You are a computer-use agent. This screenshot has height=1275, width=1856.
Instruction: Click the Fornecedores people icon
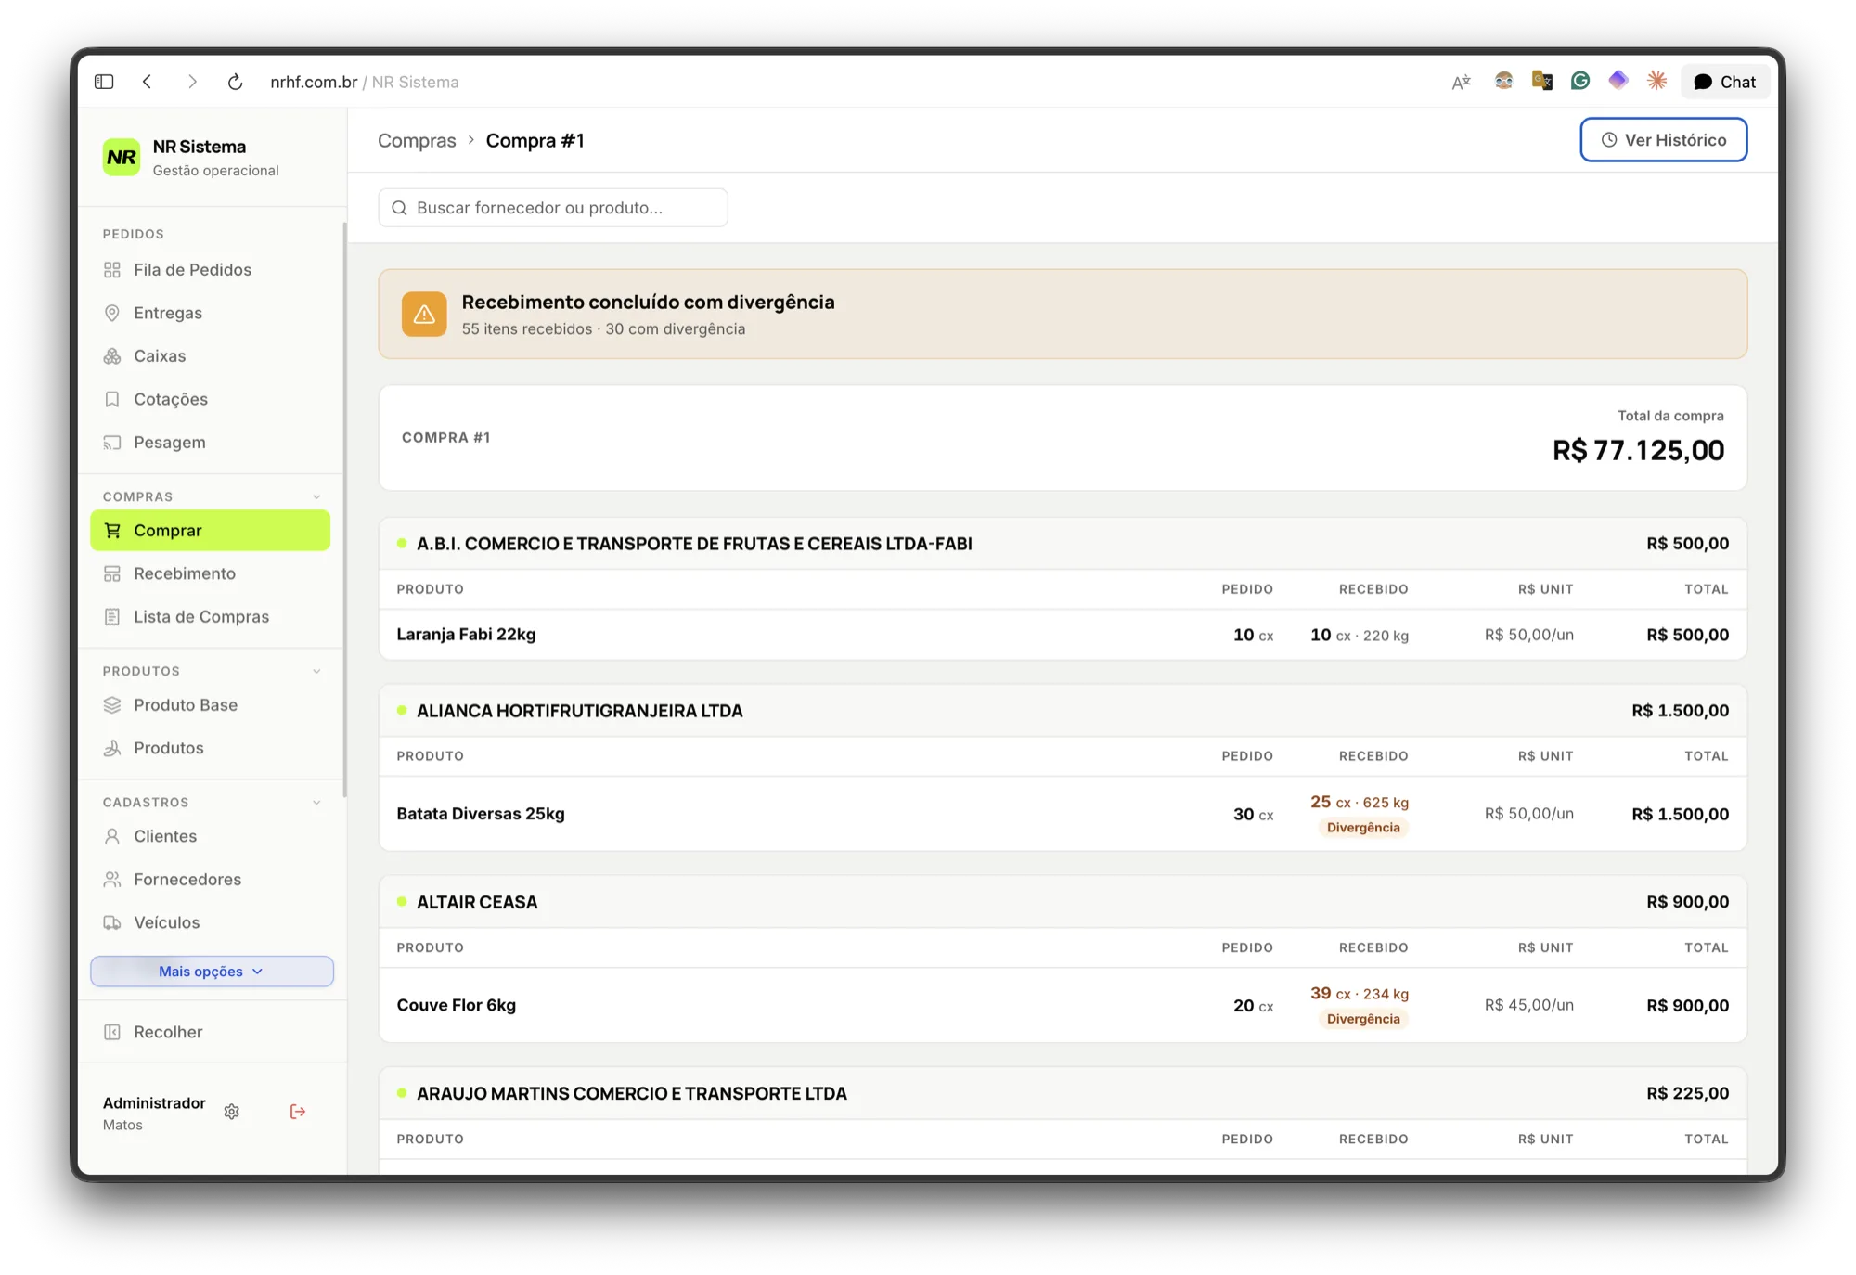112,880
